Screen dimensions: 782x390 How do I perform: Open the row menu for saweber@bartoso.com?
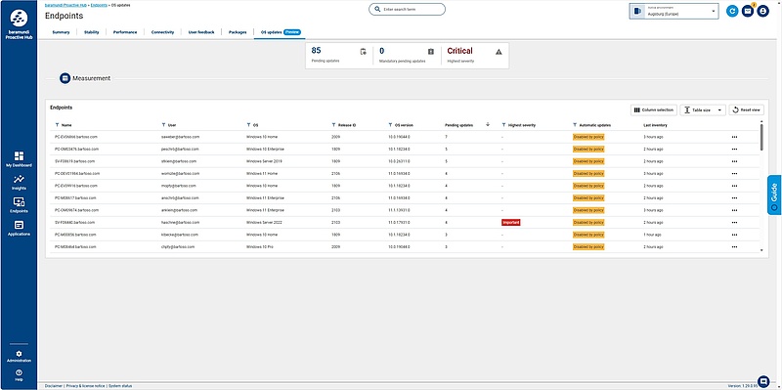pos(734,137)
